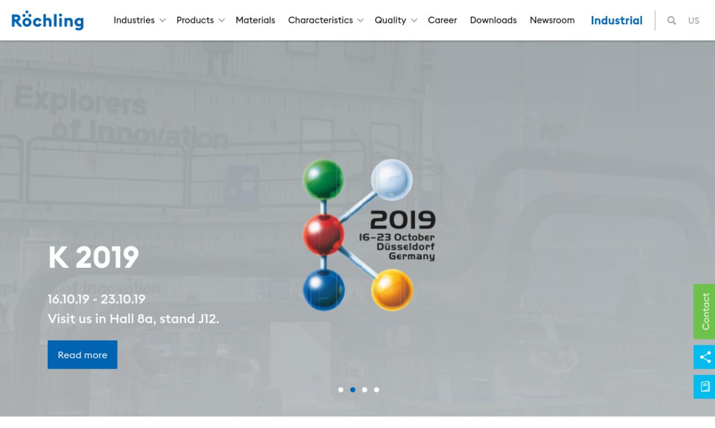This screenshot has width=715, height=428.
Task: Go to the Career page
Action: coord(442,20)
